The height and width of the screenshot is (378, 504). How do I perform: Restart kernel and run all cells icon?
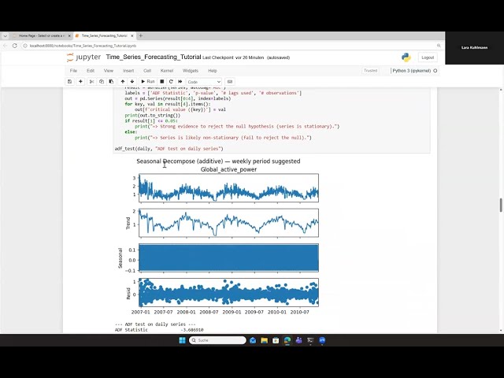point(180,82)
